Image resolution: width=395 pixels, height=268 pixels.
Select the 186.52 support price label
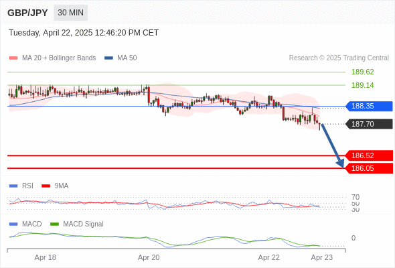[369, 155]
